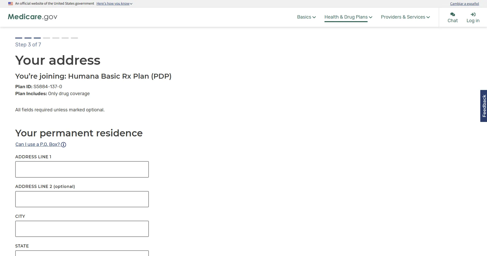Click the "Step 3 of 7" text
Viewport: 487px width, 256px height.
(28, 45)
